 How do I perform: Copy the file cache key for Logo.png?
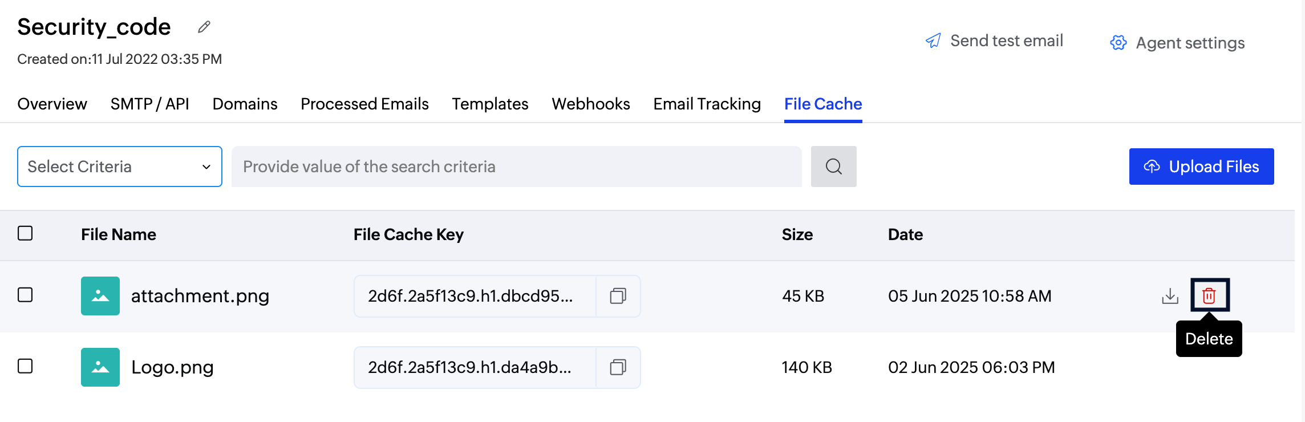tap(618, 367)
